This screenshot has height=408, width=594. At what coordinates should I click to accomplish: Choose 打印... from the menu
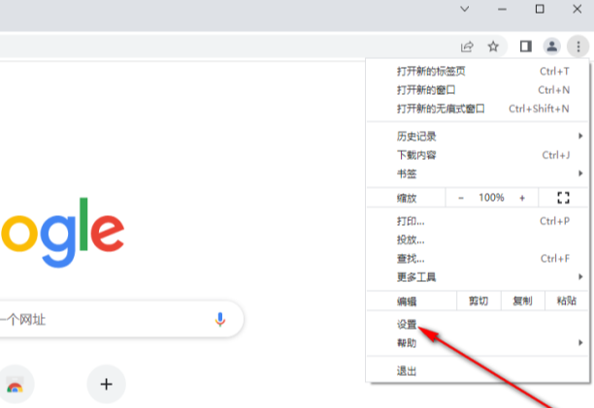[478, 221]
